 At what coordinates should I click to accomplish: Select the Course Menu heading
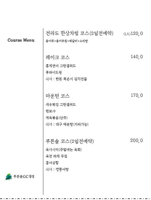pos(21,40)
